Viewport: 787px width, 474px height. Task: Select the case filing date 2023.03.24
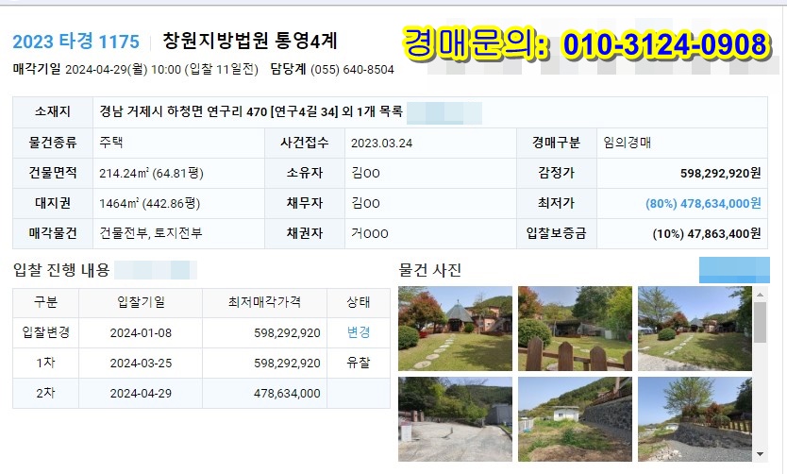[x=381, y=144]
